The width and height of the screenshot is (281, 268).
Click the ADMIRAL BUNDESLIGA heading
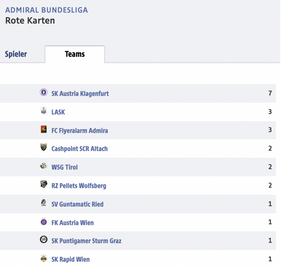(x=46, y=10)
